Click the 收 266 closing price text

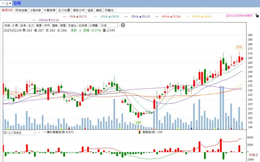click(x=62, y=30)
